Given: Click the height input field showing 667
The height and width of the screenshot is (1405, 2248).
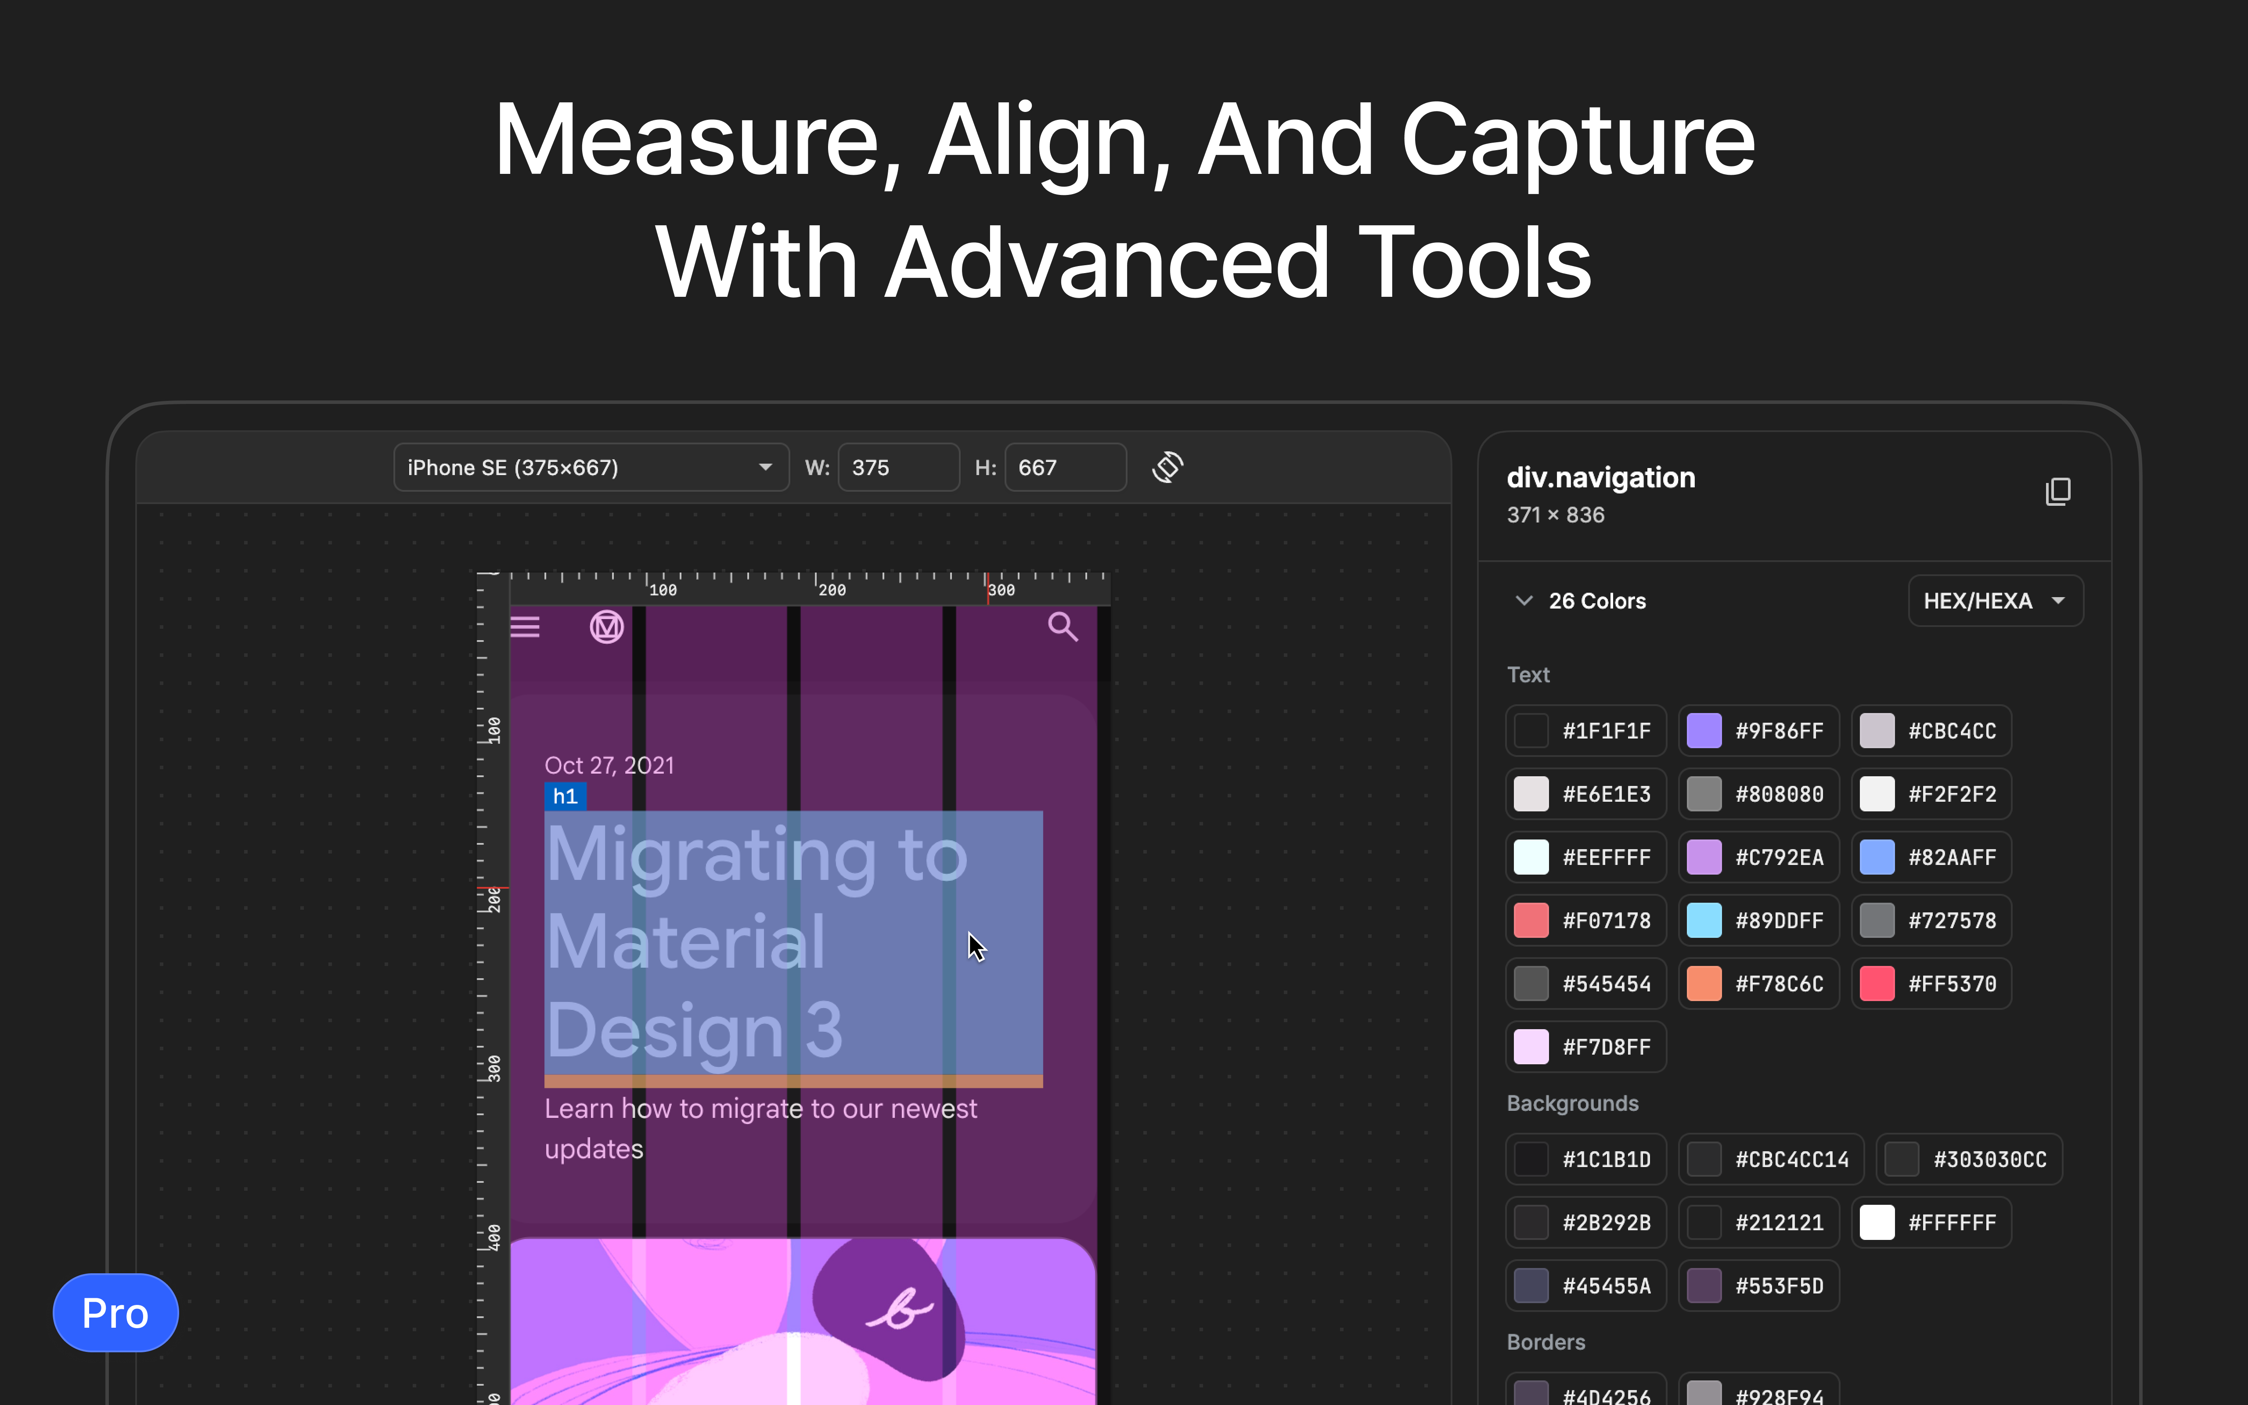Looking at the screenshot, I should tap(1065, 468).
